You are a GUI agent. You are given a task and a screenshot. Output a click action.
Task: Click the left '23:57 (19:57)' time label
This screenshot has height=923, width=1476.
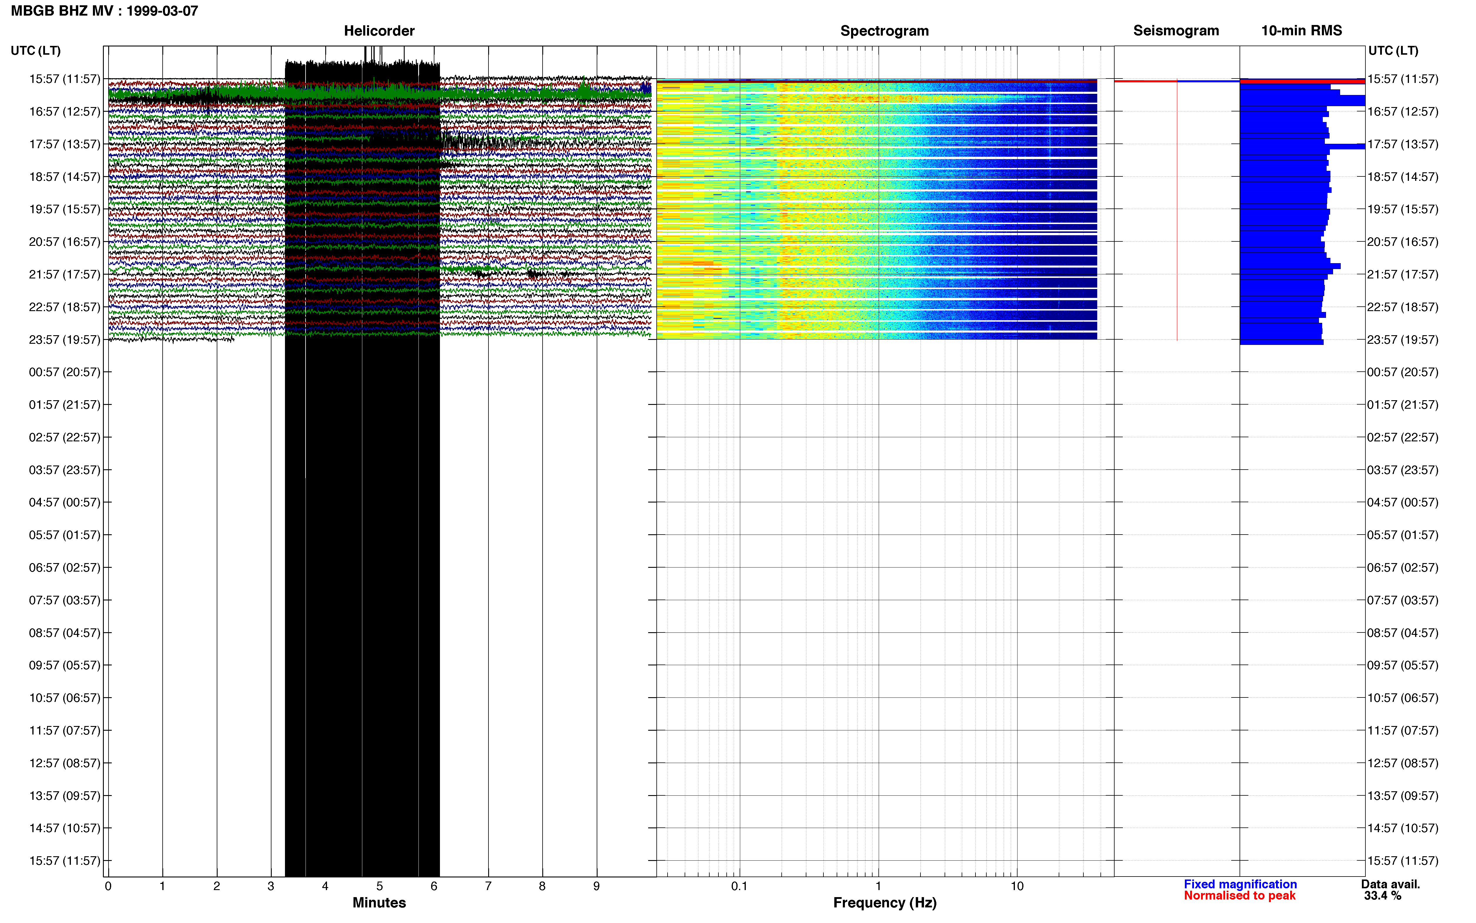pos(64,339)
